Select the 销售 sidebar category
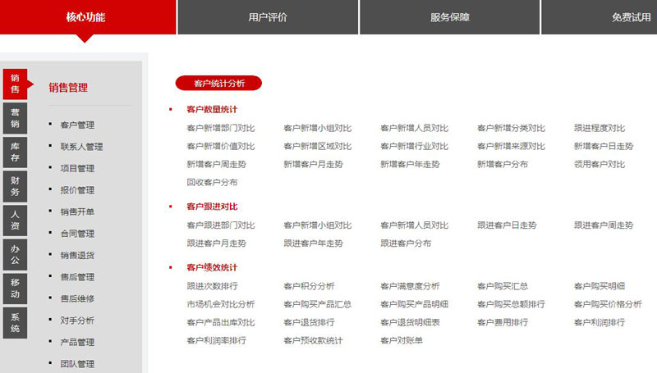The image size is (657, 373). tap(15, 83)
